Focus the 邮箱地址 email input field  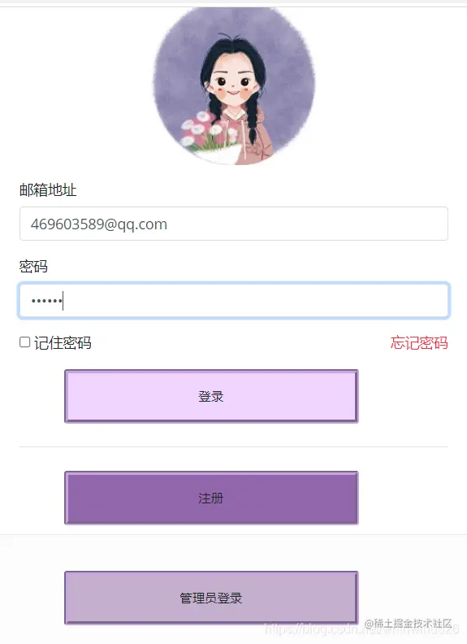(x=234, y=224)
